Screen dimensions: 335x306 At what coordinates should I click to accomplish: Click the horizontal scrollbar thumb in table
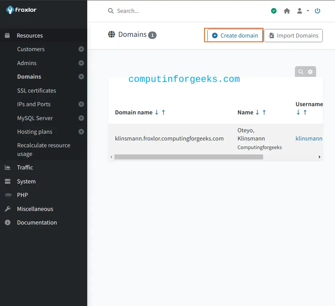(x=189, y=157)
